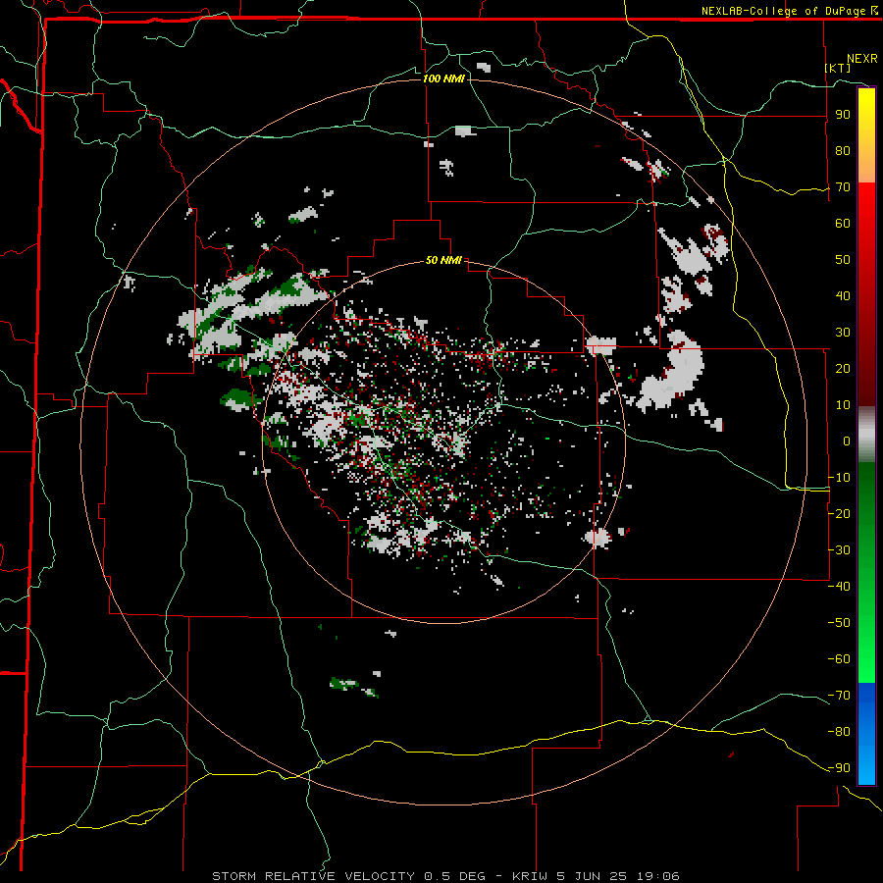Click the 100 NMI range ring label
Image resolution: width=883 pixels, height=883 pixels.
[x=443, y=78]
